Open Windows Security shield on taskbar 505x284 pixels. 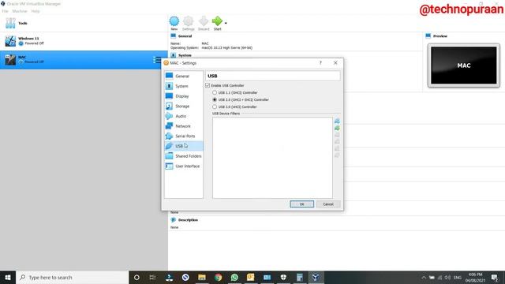[x=283, y=277]
